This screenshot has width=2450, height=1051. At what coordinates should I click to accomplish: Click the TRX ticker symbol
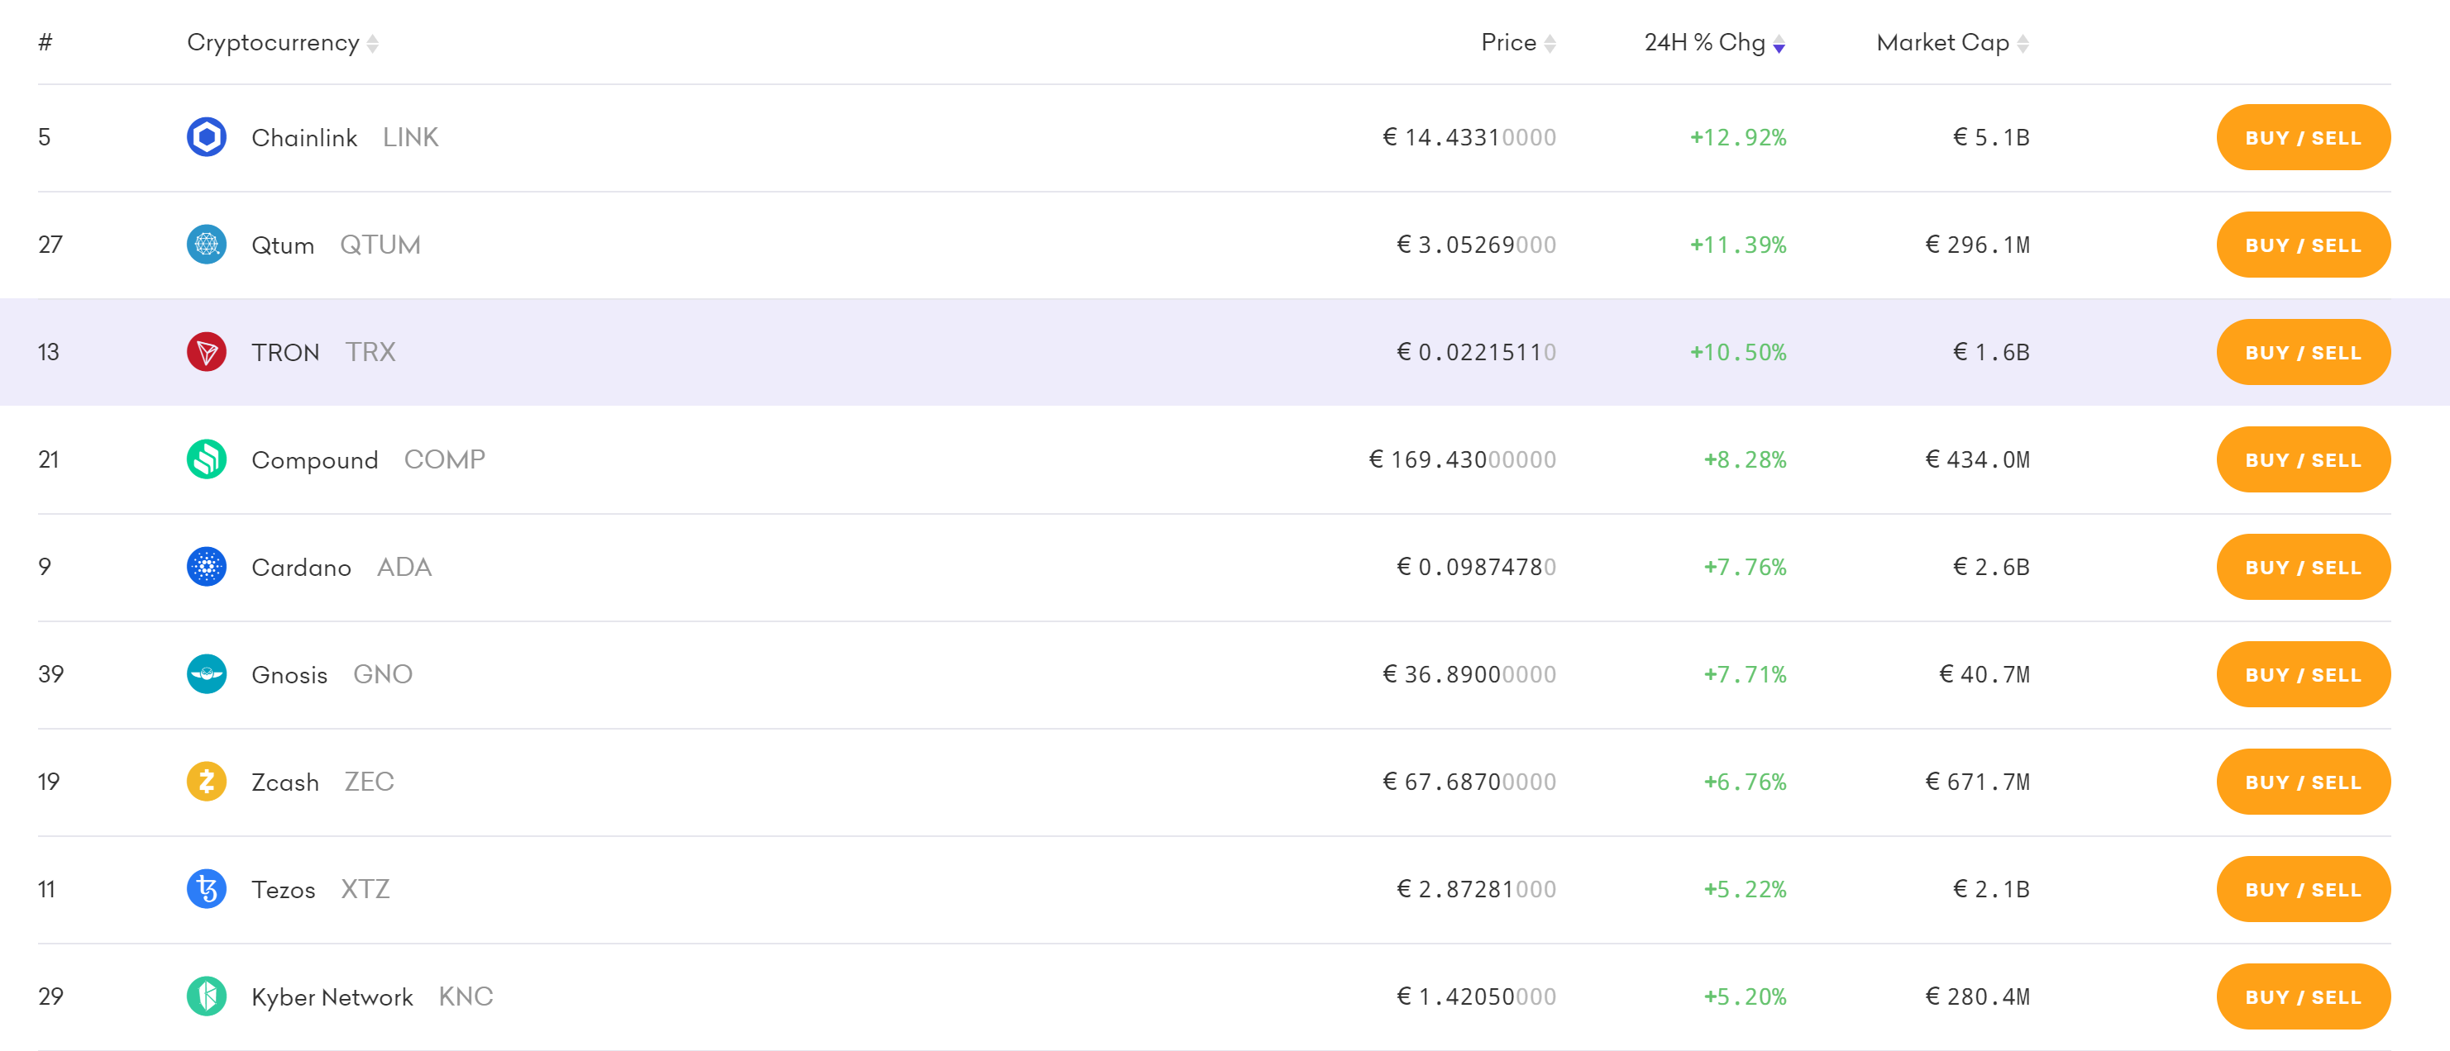pos(370,353)
